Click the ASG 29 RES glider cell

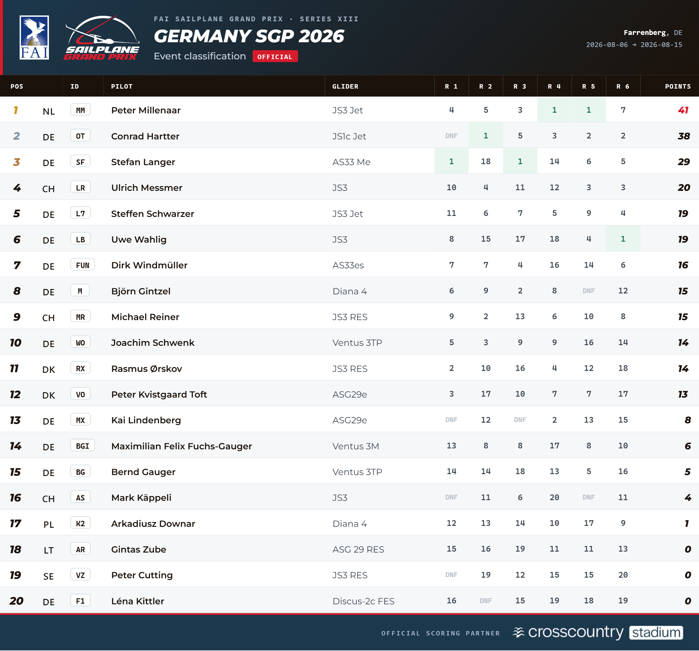[x=358, y=549]
